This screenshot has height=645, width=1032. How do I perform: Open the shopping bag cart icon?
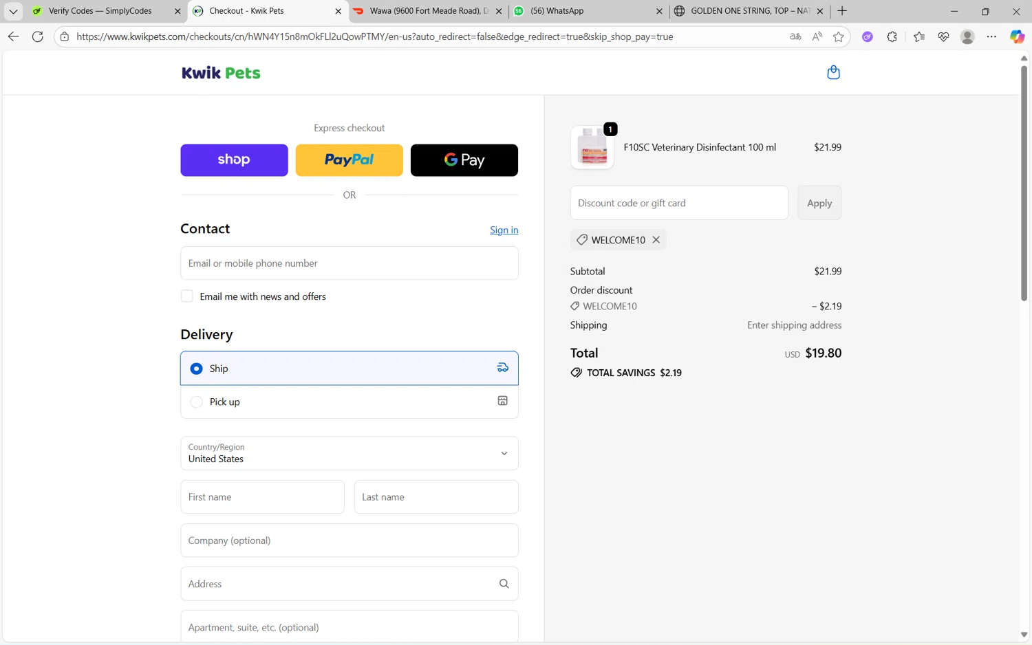click(833, 72)
